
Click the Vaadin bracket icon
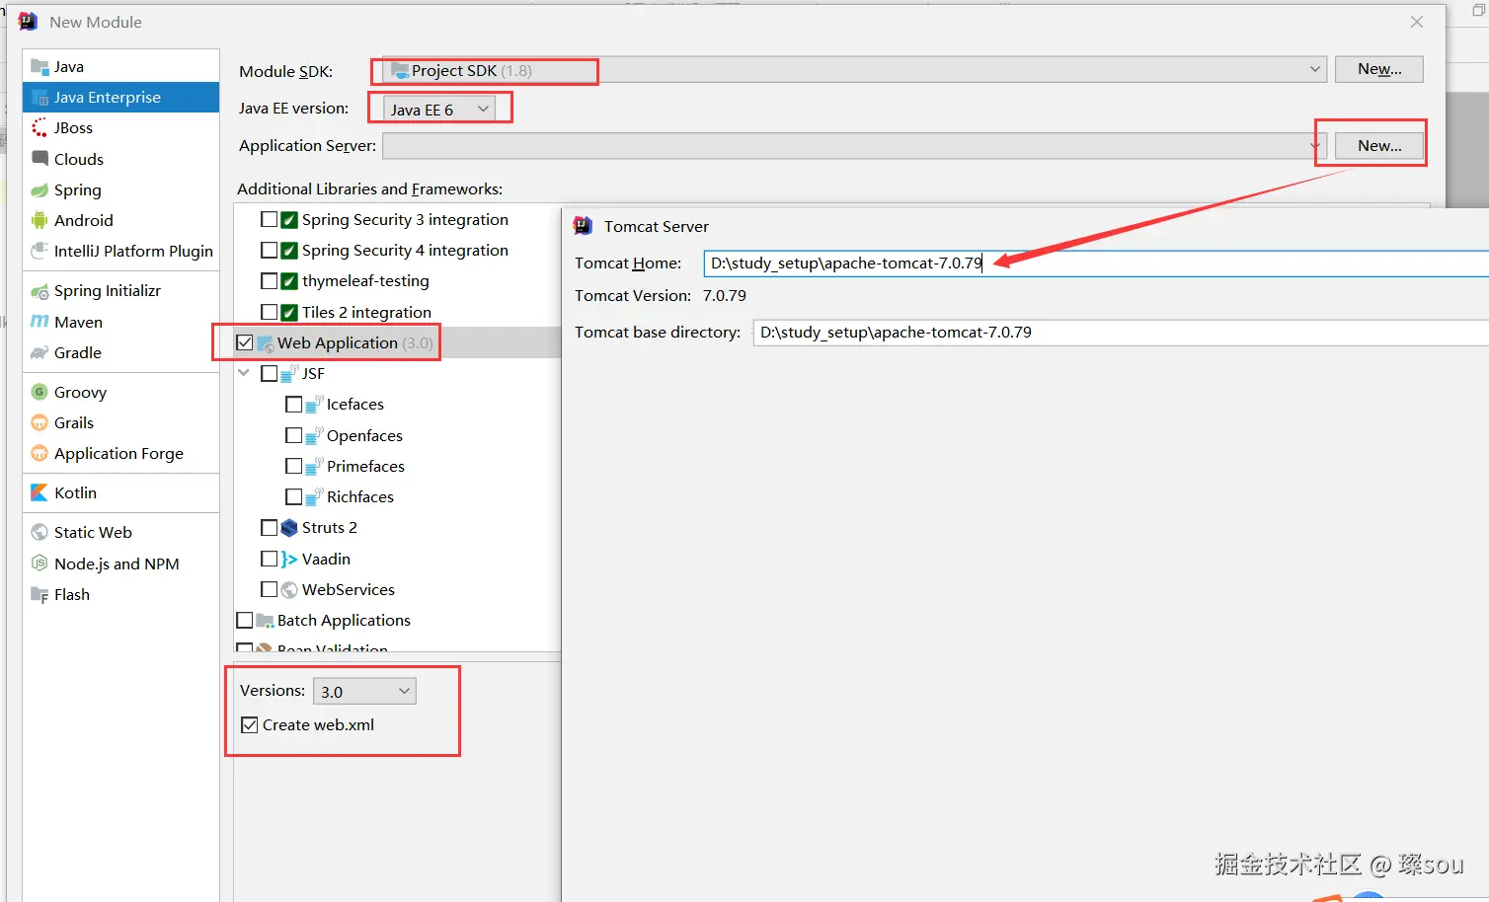pos(289,560)
